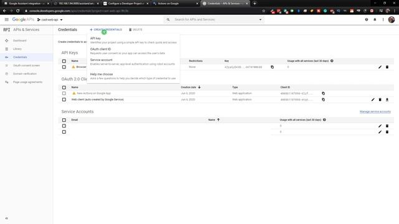Open New Actions on Google App entry
The height and width of the screenshot is (224, 399).
[94, 93]
